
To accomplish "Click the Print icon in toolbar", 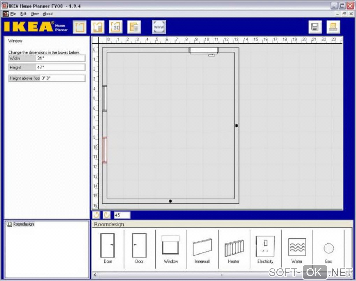I will click(333, 27).
